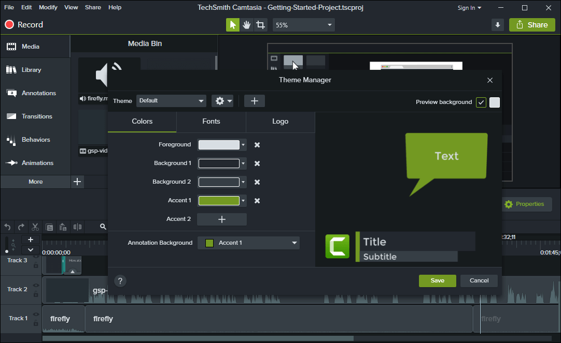
Task: Open the Modify menu
Action: 48,7
